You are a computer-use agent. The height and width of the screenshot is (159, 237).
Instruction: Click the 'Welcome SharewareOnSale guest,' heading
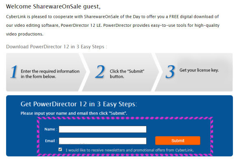coord(53,6)
